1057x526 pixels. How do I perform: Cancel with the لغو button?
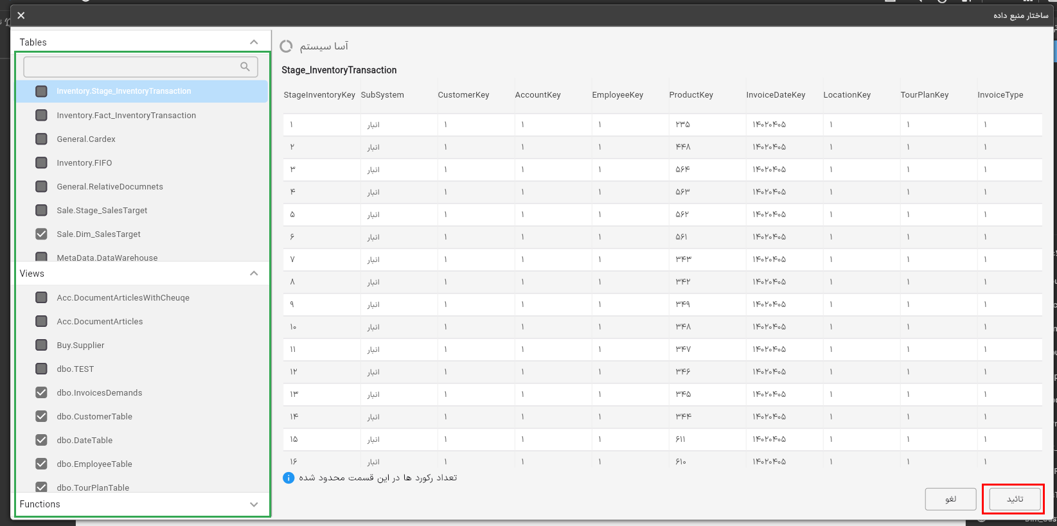pos(951,499)
